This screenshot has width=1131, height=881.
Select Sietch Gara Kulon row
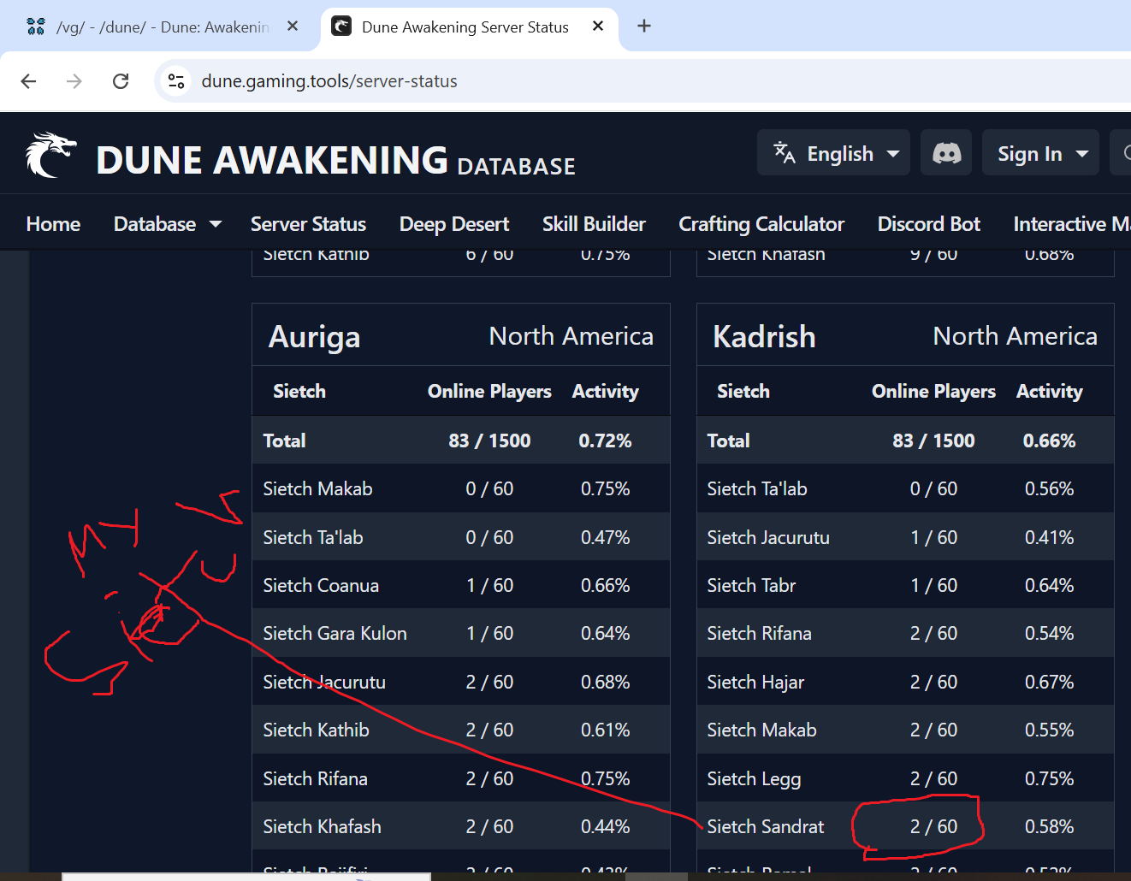coord(461,633)
